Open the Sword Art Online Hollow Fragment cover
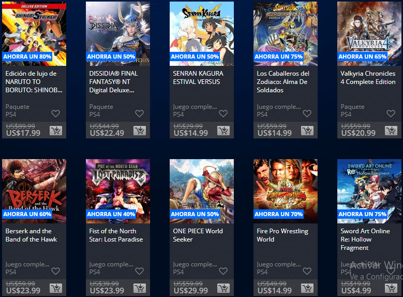This screenshot has height=297, width=403. click(369, 191)
